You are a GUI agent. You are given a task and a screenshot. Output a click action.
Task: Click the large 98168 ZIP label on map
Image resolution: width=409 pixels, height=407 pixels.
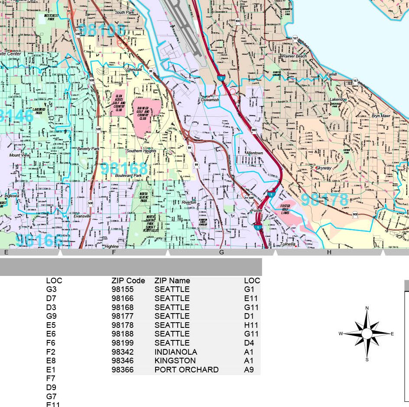point(124,169)
